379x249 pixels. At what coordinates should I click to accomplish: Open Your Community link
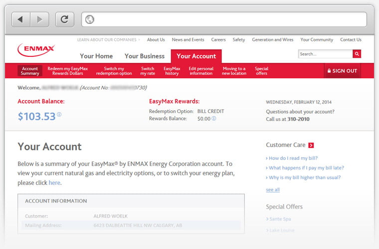tap(317, 40)
